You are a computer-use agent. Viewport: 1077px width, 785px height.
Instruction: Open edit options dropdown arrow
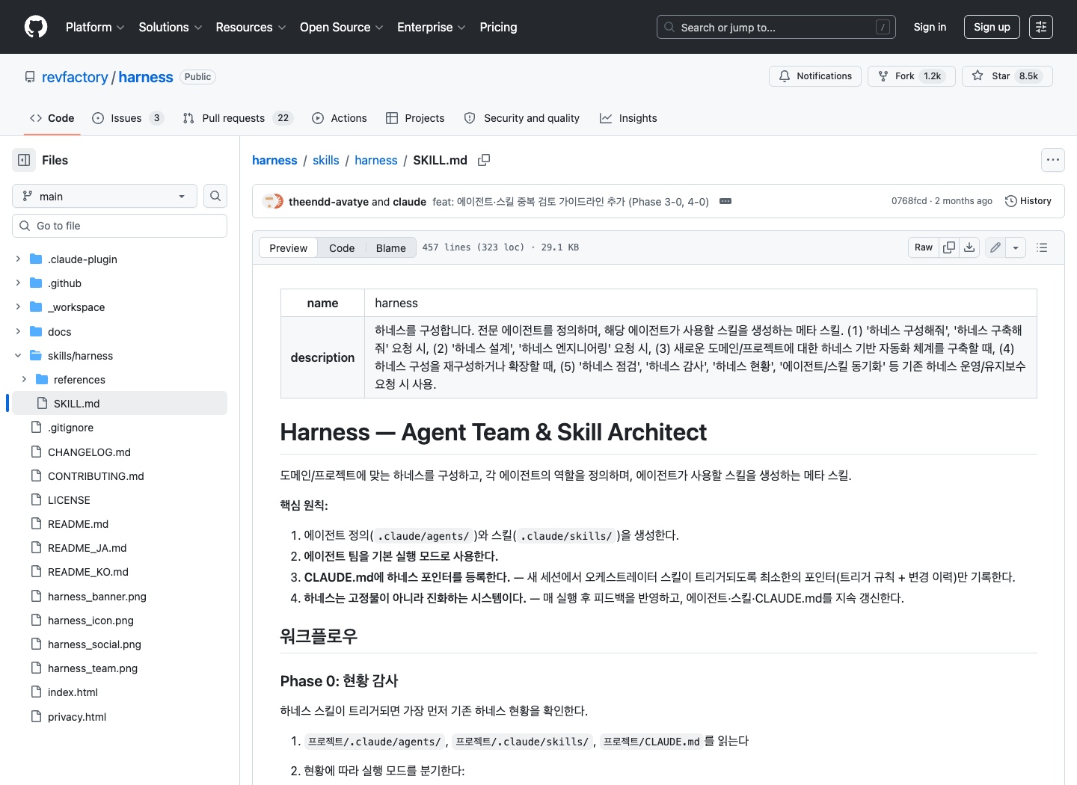tap(1016, 247)
